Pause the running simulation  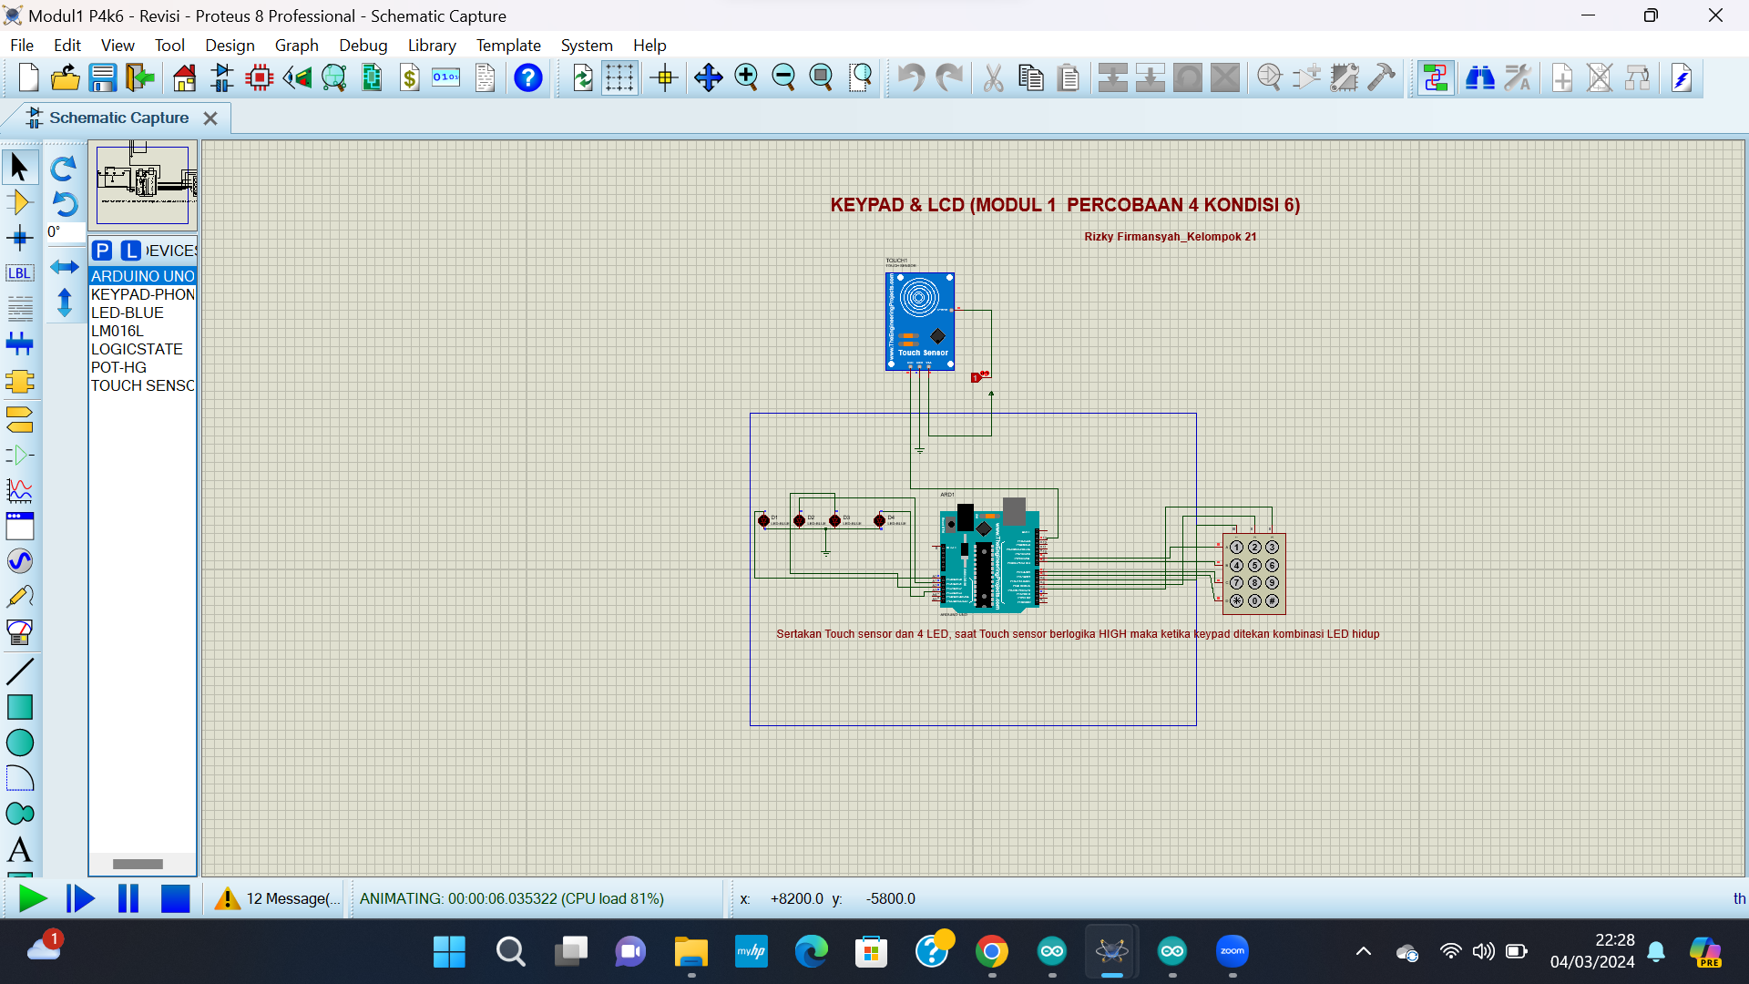pyautogui.click(x=128, y=898)
